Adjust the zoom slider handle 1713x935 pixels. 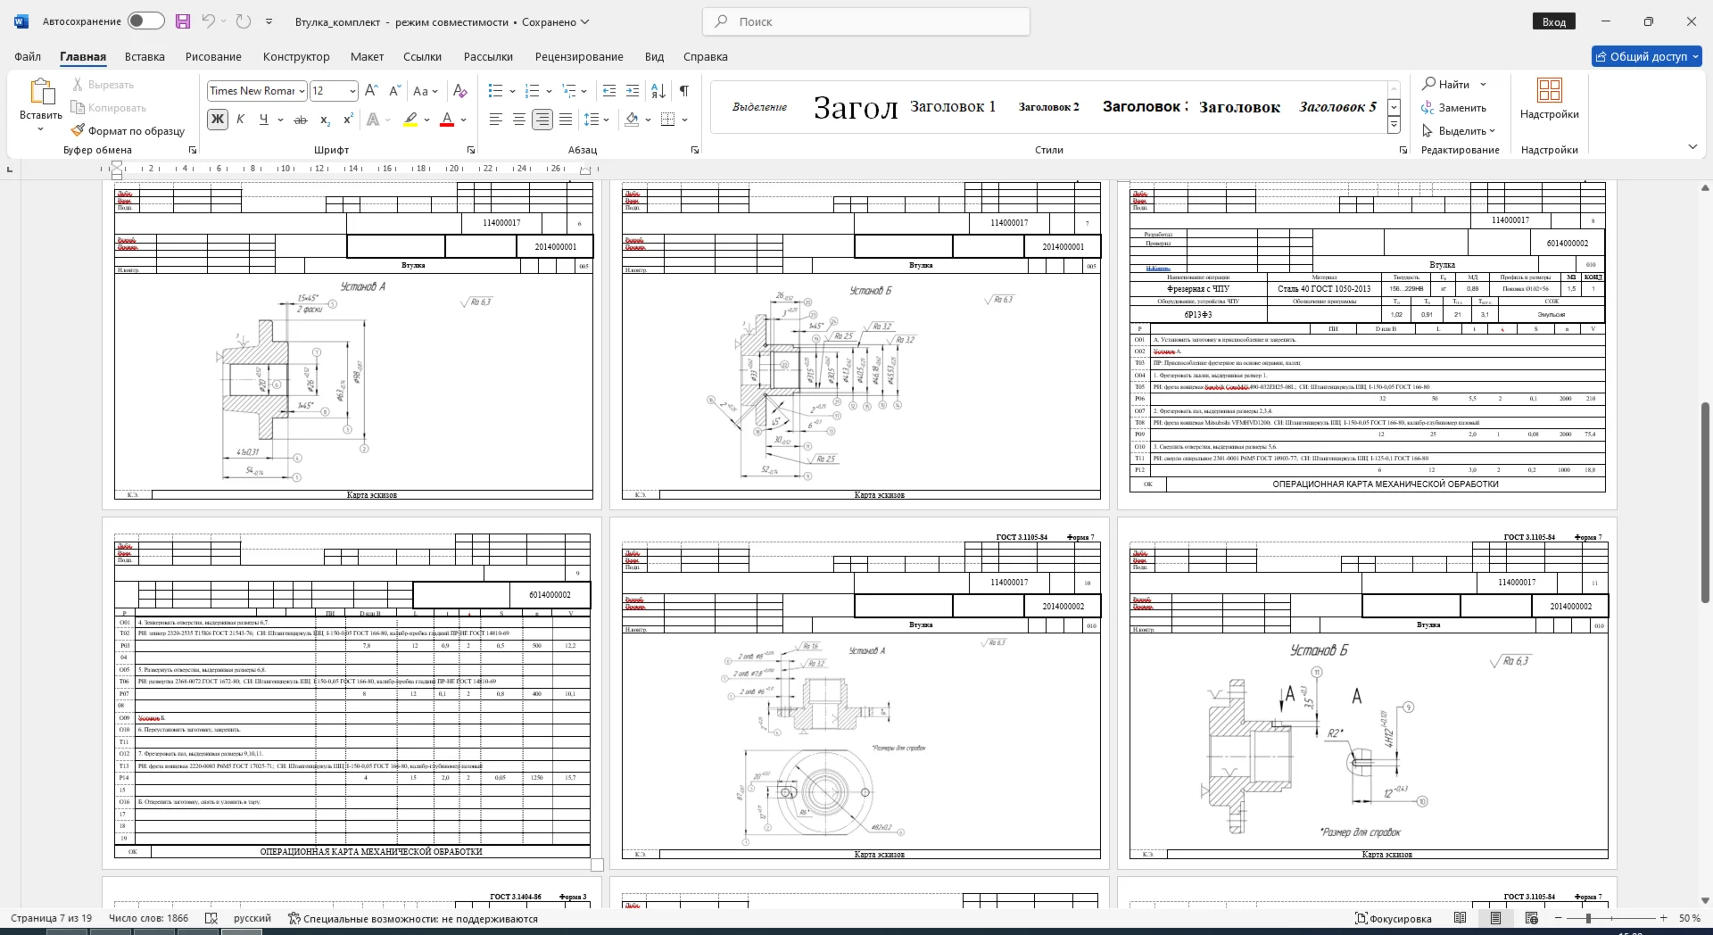pyautogui.click(x=1587, y=918)
